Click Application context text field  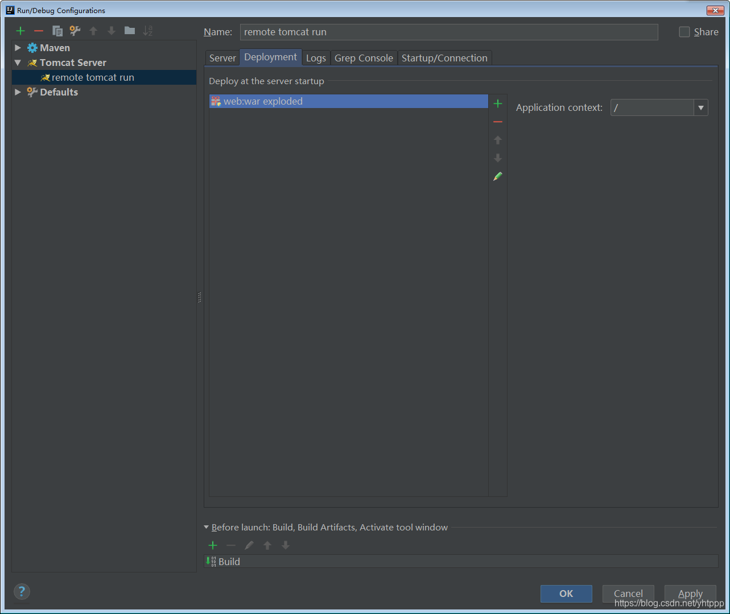652,107
